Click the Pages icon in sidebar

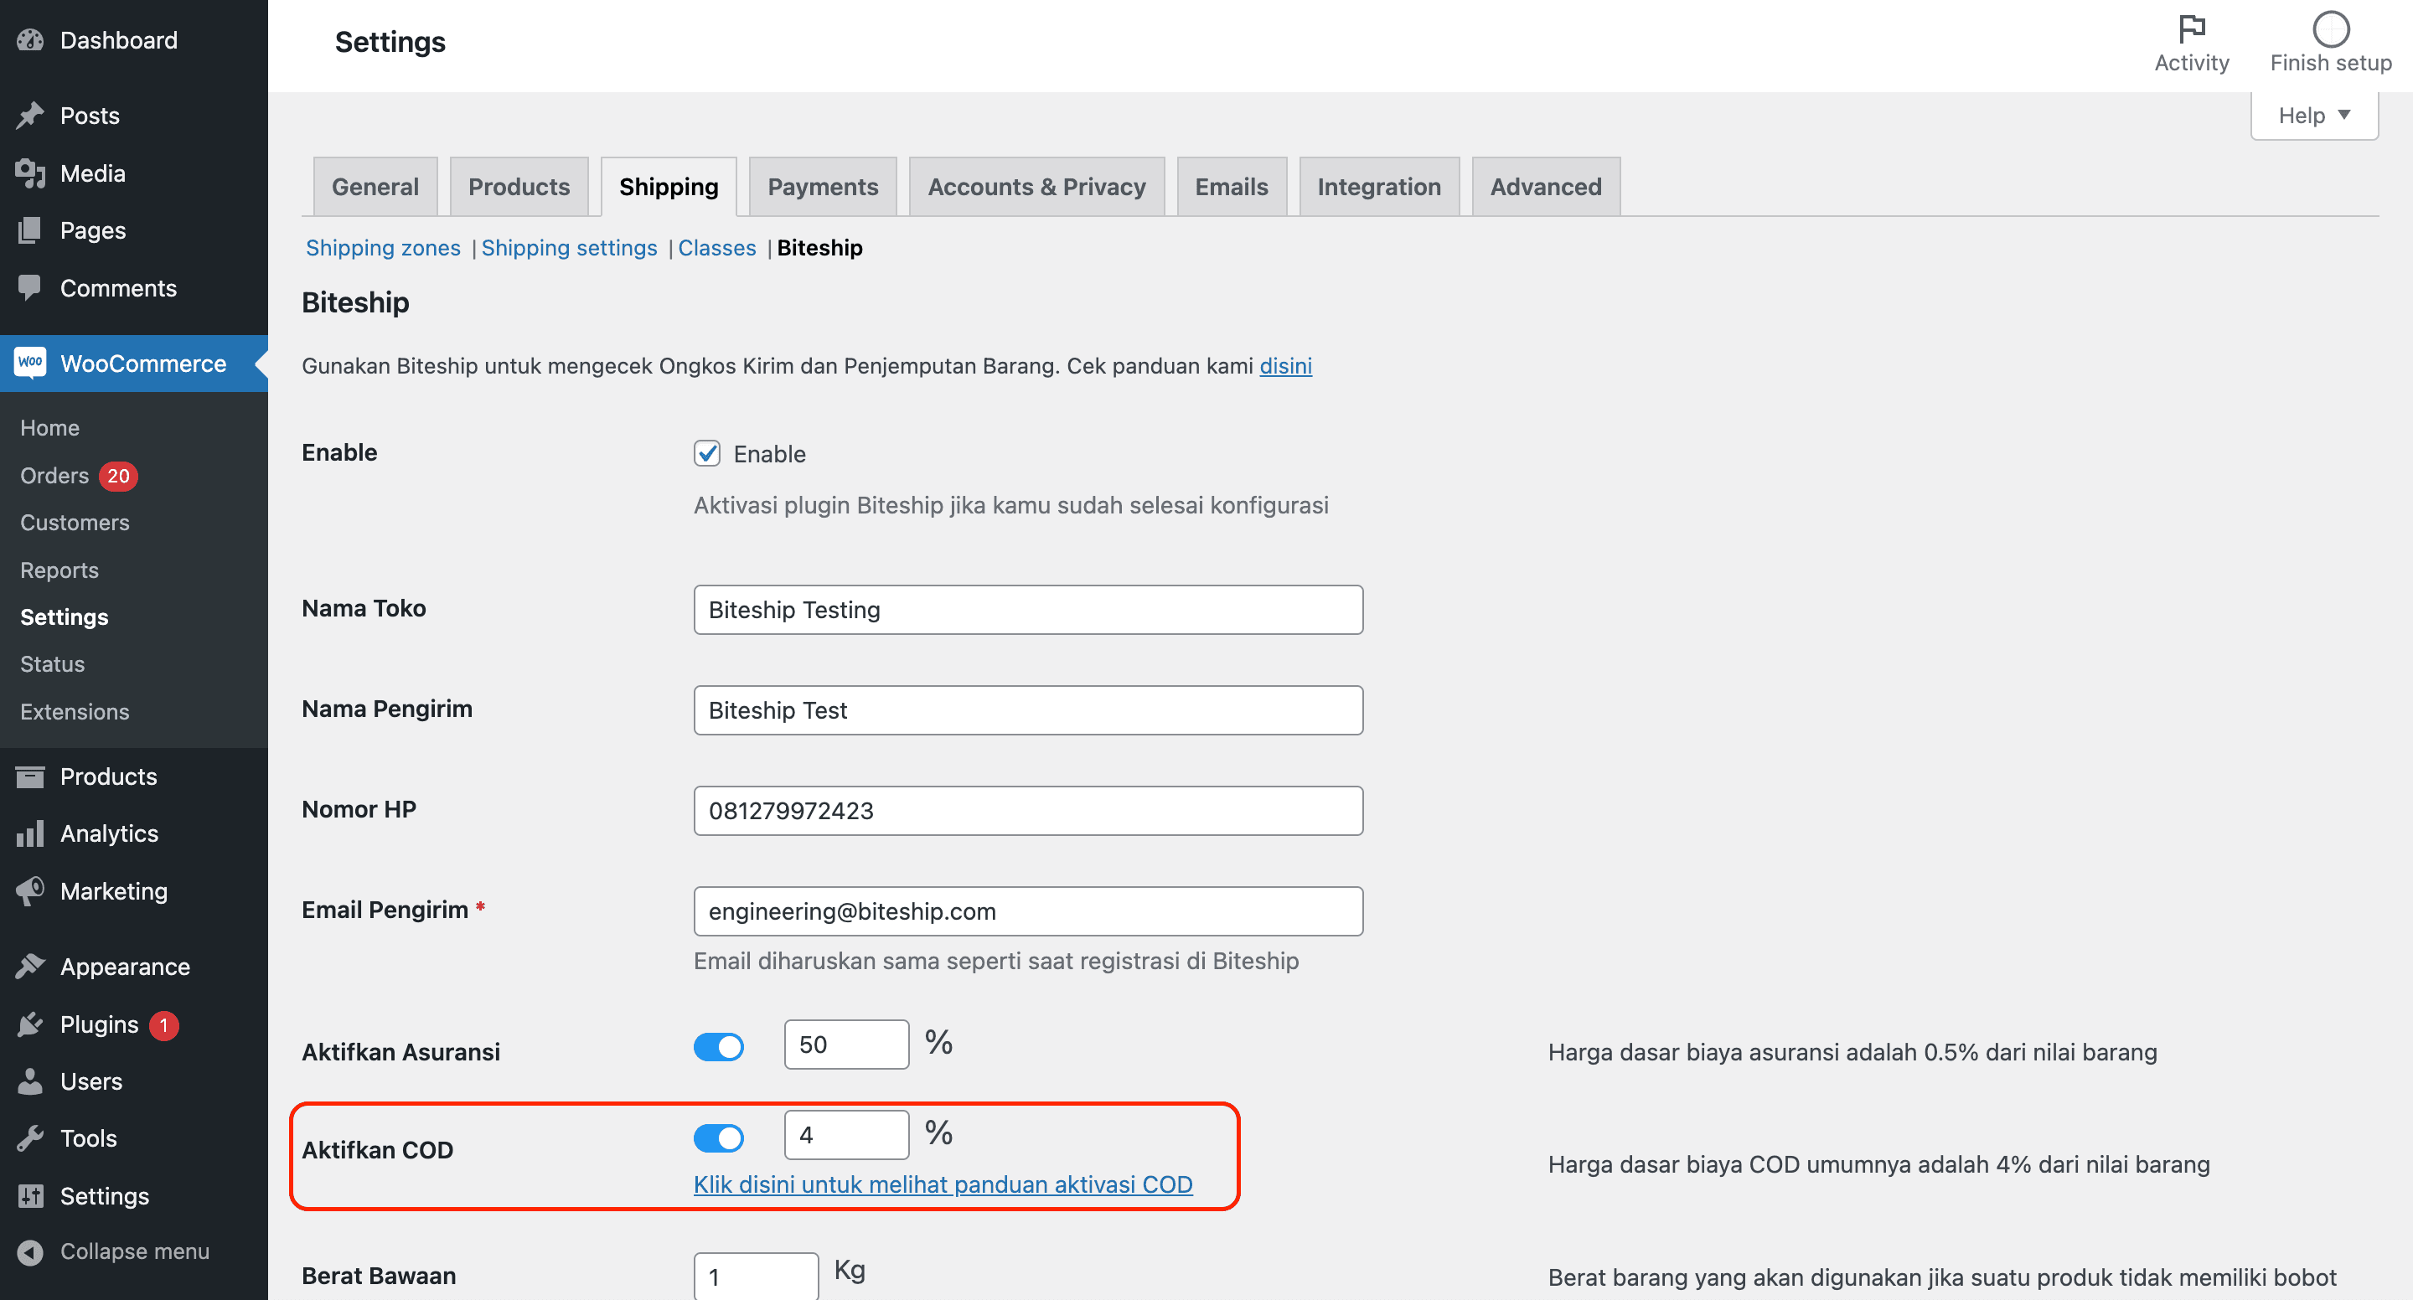[30, 230]
